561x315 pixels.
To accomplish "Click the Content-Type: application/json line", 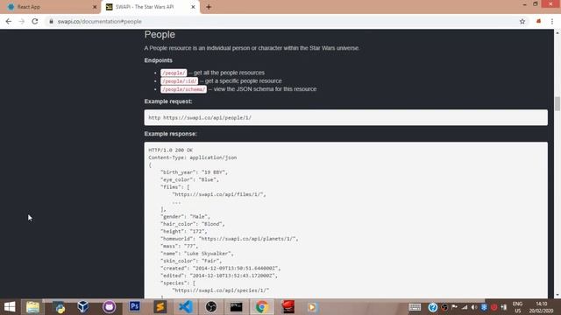I will point(193,157).
